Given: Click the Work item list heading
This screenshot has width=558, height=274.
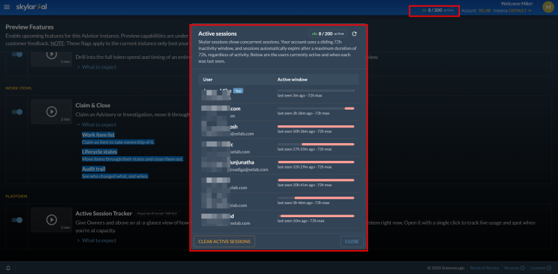Looking at the screenshot, I should 98,135.
